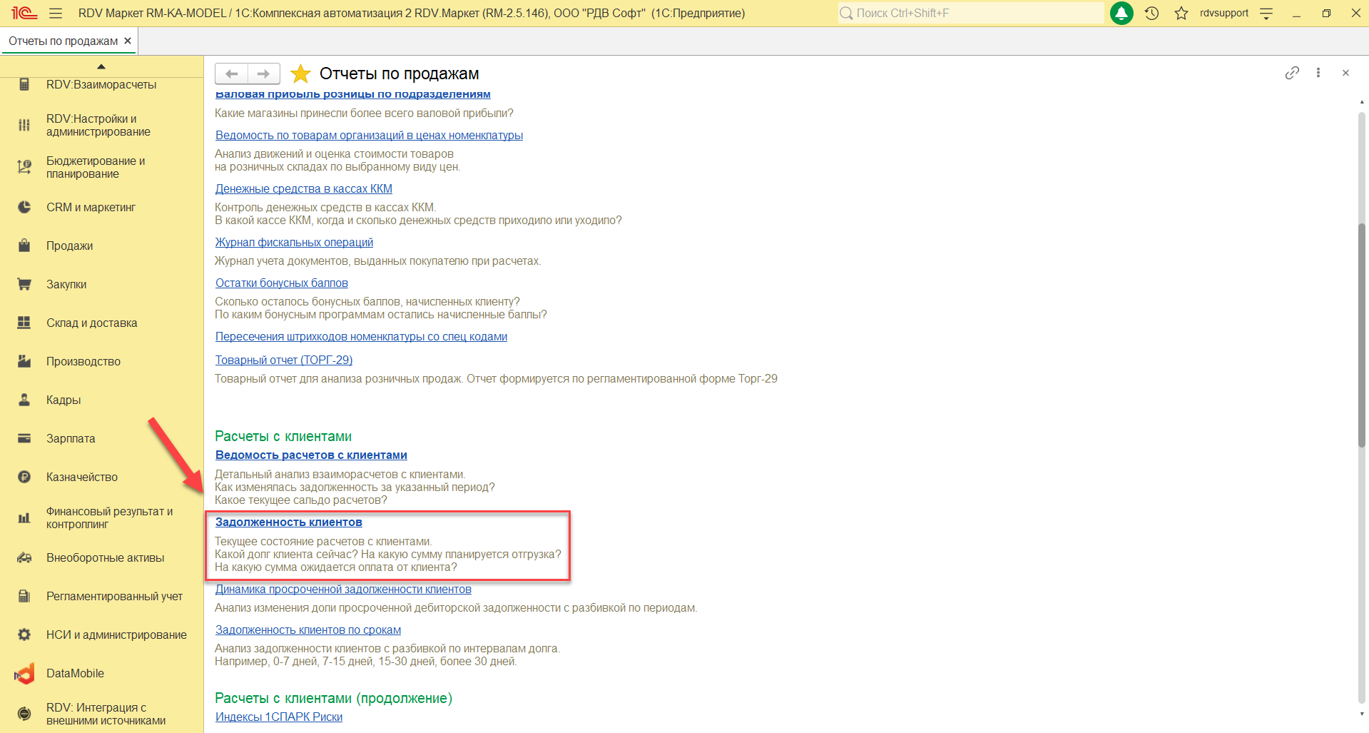Add report page to favorites star
The image size is (1369, 733).
coord(301,74)
